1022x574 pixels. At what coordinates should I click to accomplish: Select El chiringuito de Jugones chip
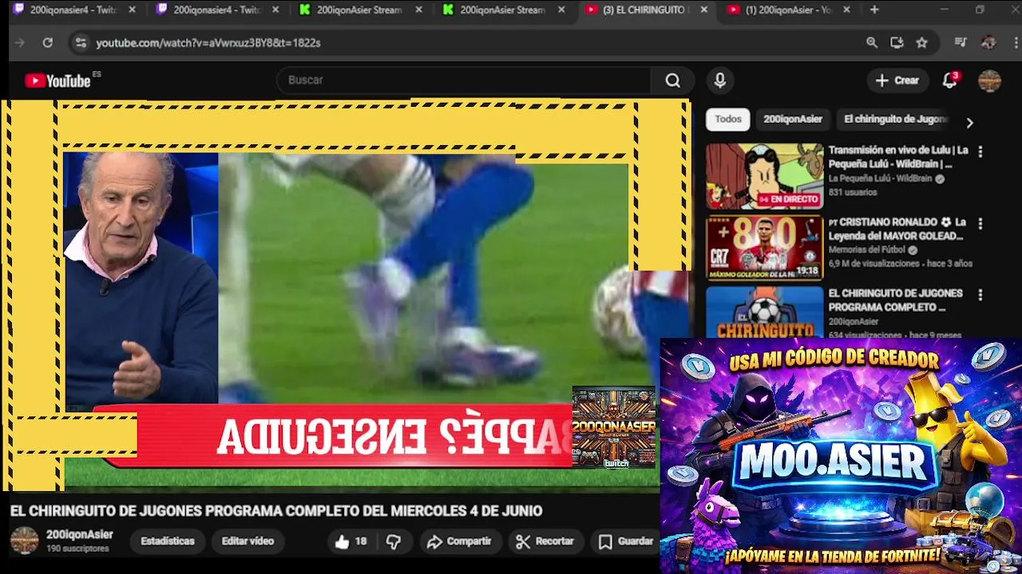click(x=896, y=119)
